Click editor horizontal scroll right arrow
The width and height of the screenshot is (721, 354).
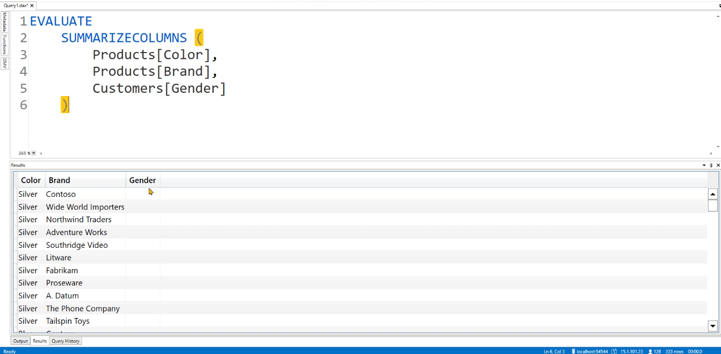711,153
